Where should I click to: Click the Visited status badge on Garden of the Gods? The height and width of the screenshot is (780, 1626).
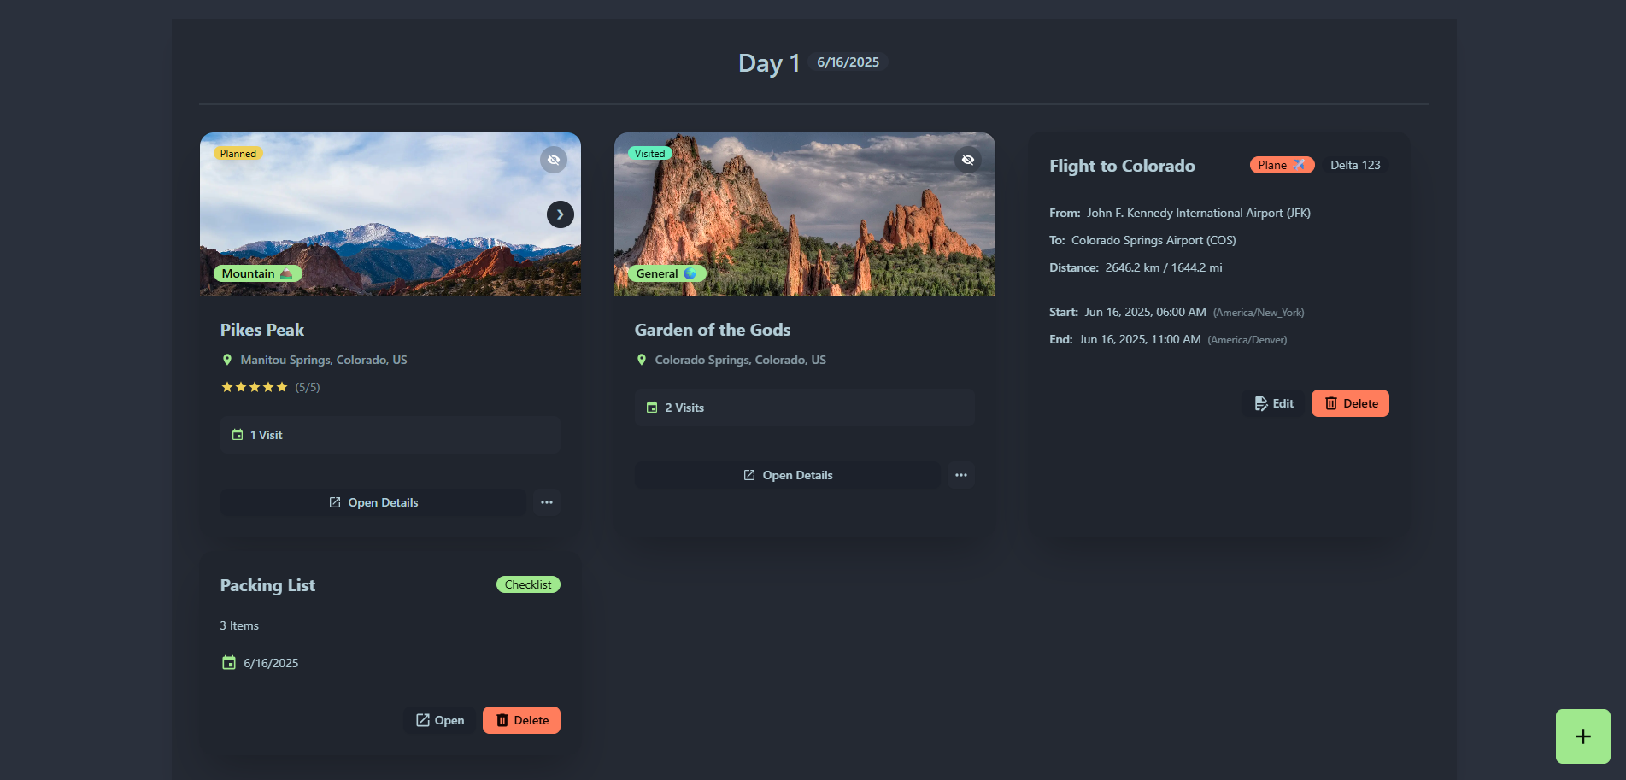[x=649, y=153]
